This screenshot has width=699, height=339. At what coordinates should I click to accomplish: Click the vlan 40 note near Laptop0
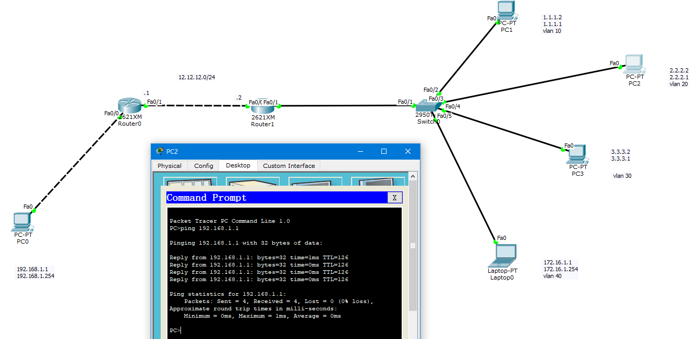(552, 276)
